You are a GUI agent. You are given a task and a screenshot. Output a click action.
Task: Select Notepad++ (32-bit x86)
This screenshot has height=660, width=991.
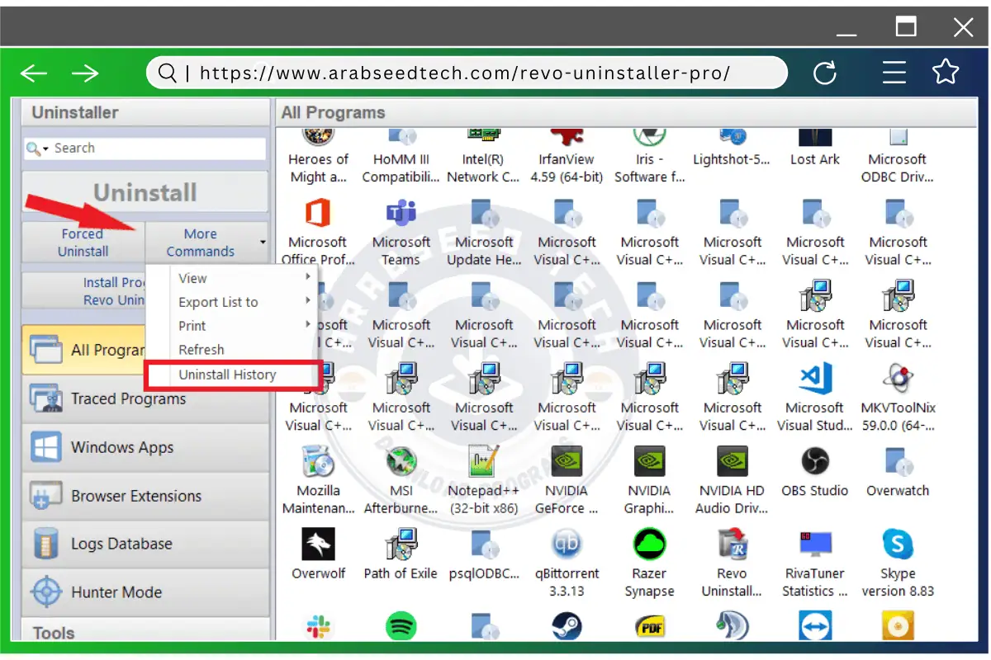(x=484, y=465)
